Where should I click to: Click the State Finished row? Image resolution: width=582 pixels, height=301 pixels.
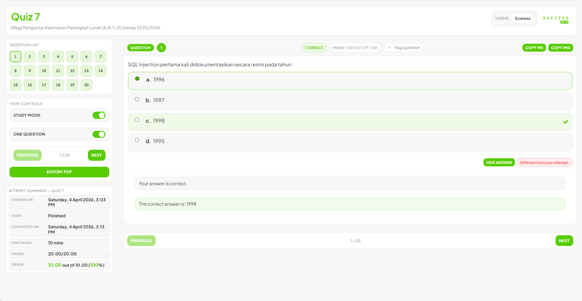pos(59,216)
